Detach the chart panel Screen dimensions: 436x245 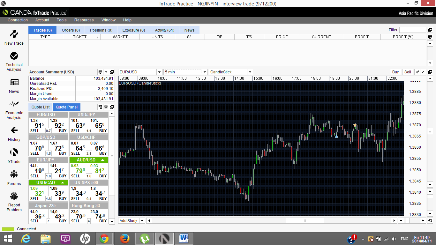pos(430,72)
